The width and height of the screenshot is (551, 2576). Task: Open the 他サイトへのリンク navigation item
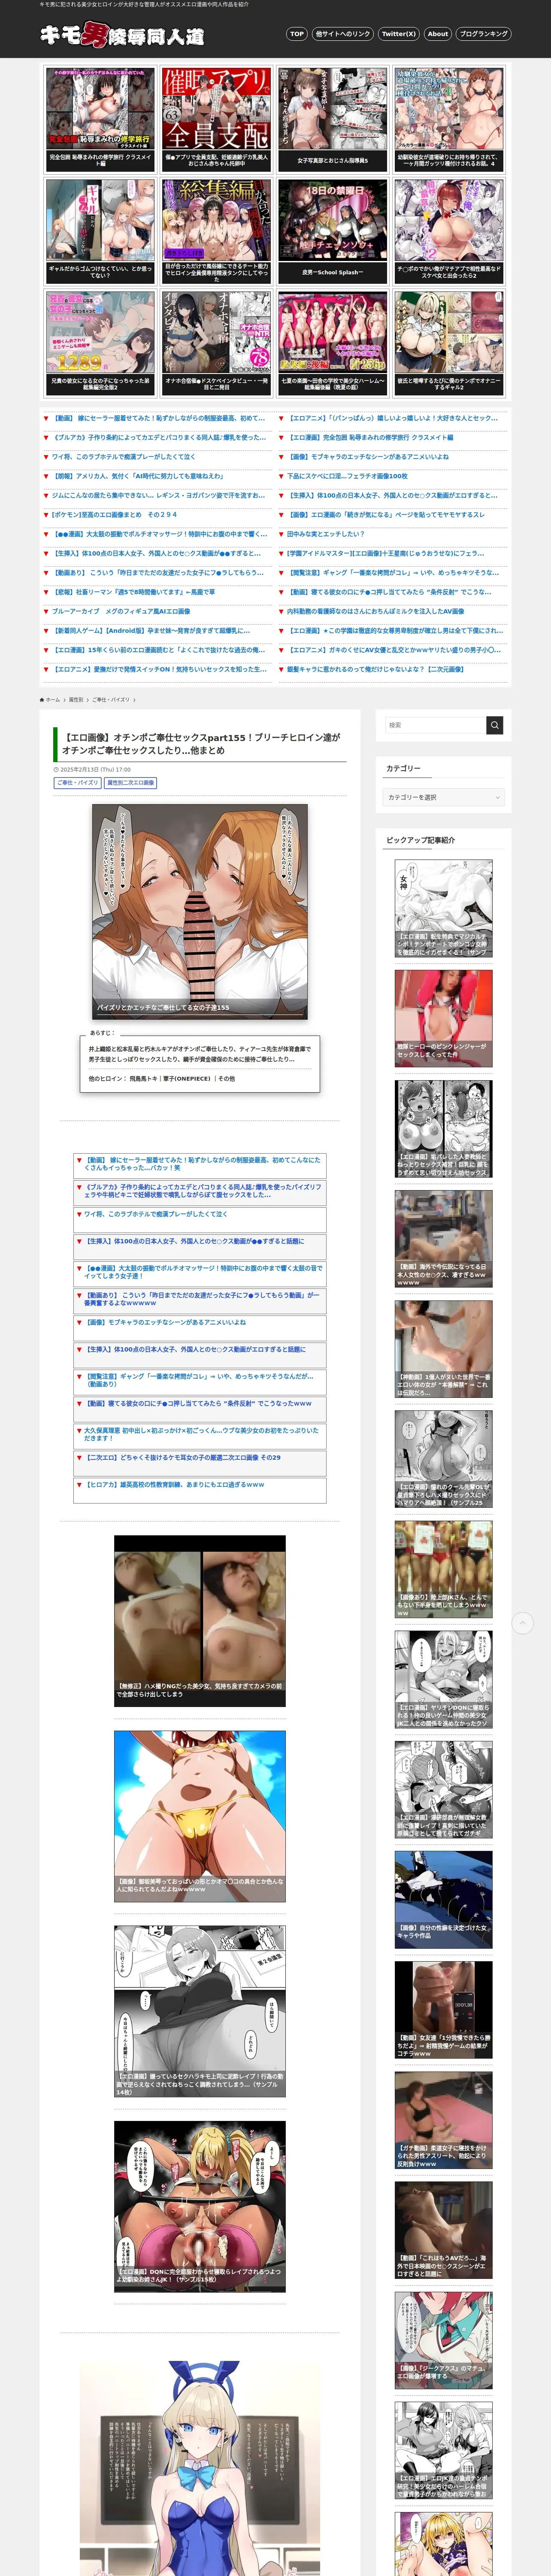click(342, 34)
